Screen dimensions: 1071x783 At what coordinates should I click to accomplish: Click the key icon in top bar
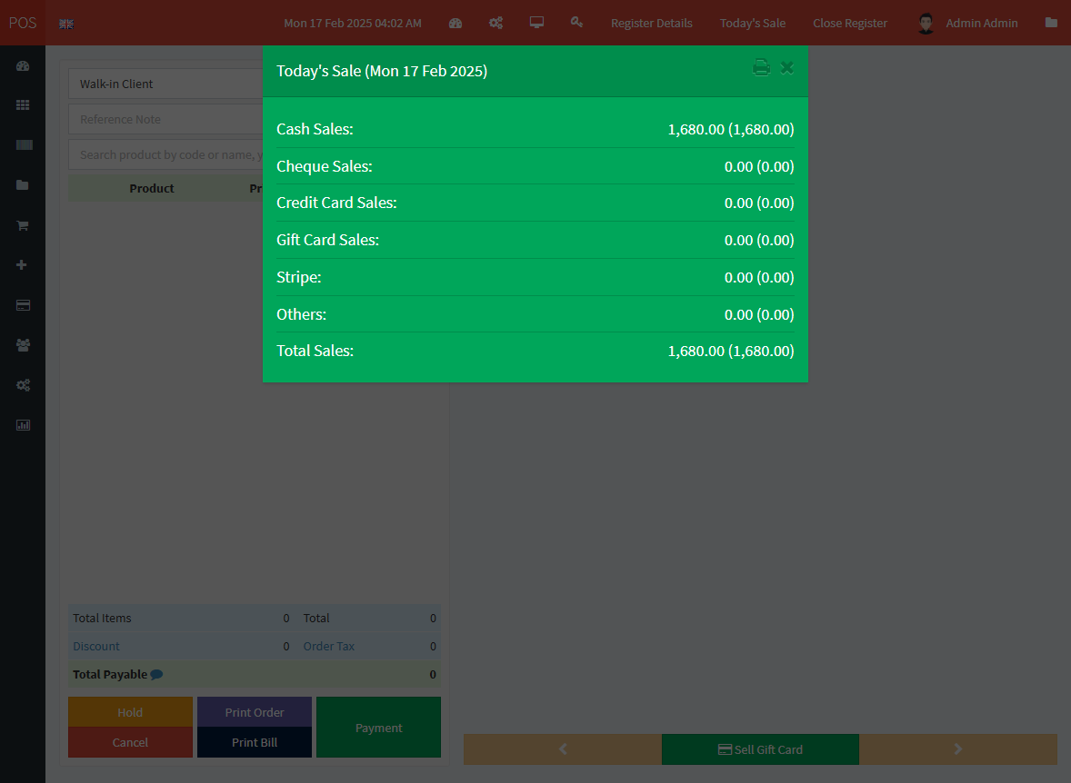pos(576,23)
